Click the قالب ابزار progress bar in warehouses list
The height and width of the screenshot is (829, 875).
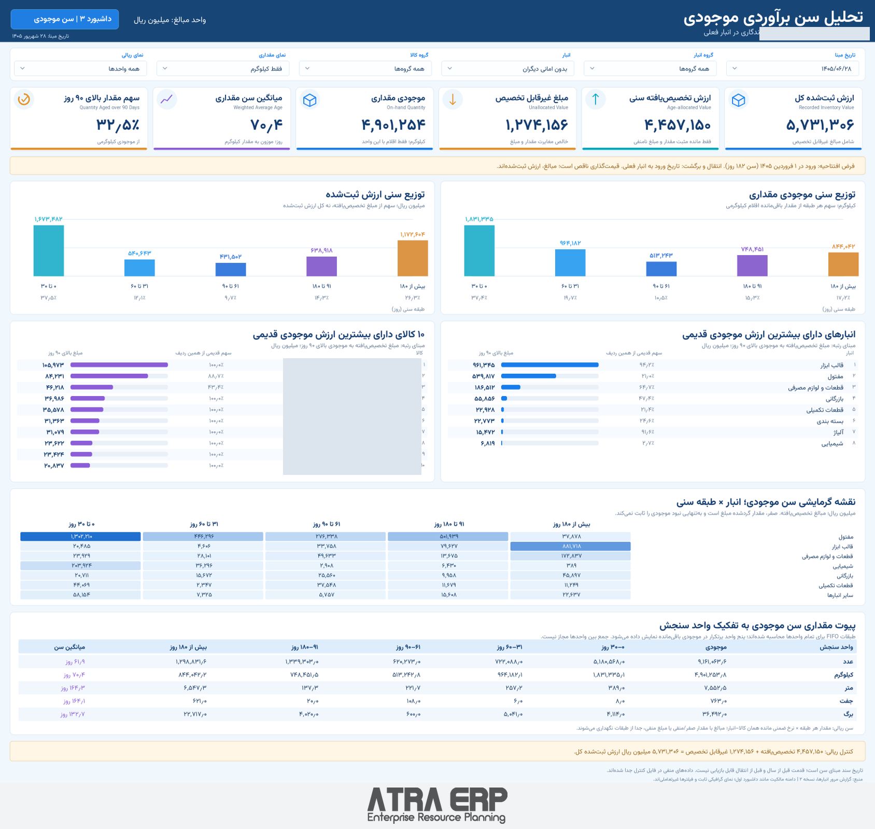click(x=550, y=365)
